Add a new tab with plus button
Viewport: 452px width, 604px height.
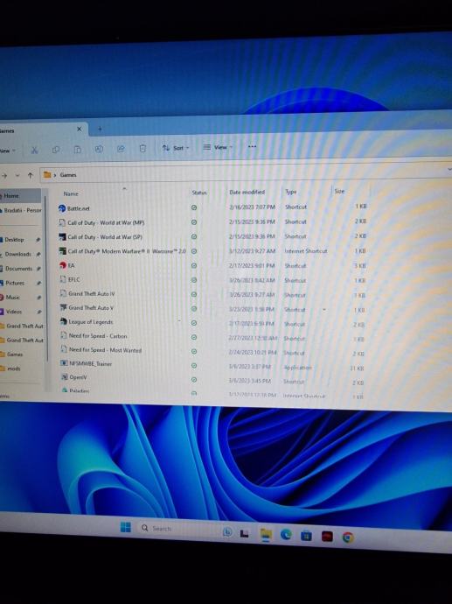[100, 129]
